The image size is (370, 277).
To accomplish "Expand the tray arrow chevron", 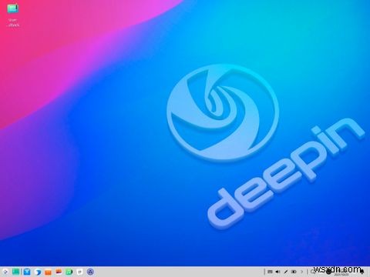I will (302, 272).
